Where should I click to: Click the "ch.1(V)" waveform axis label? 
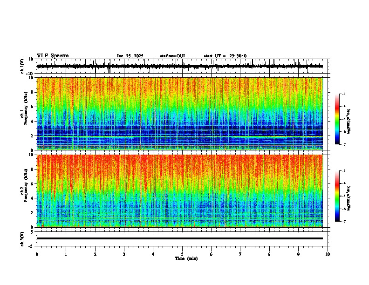22,66
